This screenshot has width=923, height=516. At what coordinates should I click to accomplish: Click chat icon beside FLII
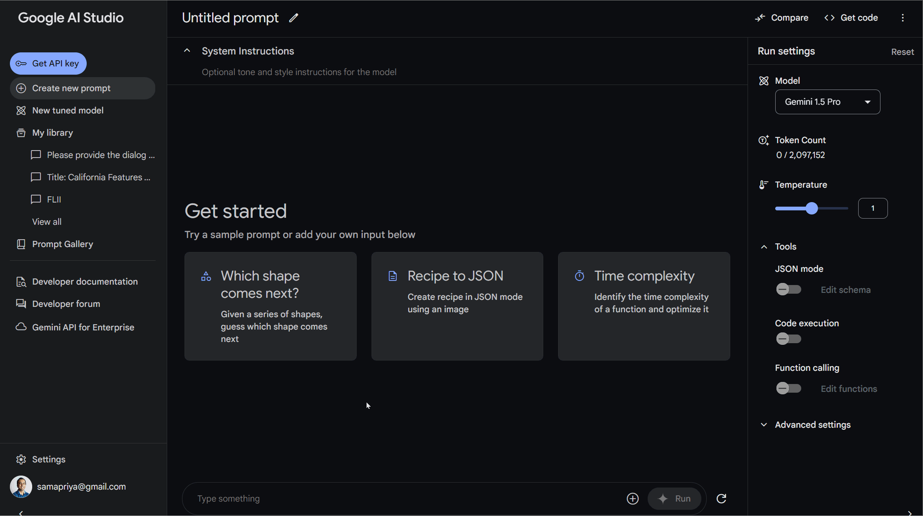pyautogui.click(x=36, y=200)
